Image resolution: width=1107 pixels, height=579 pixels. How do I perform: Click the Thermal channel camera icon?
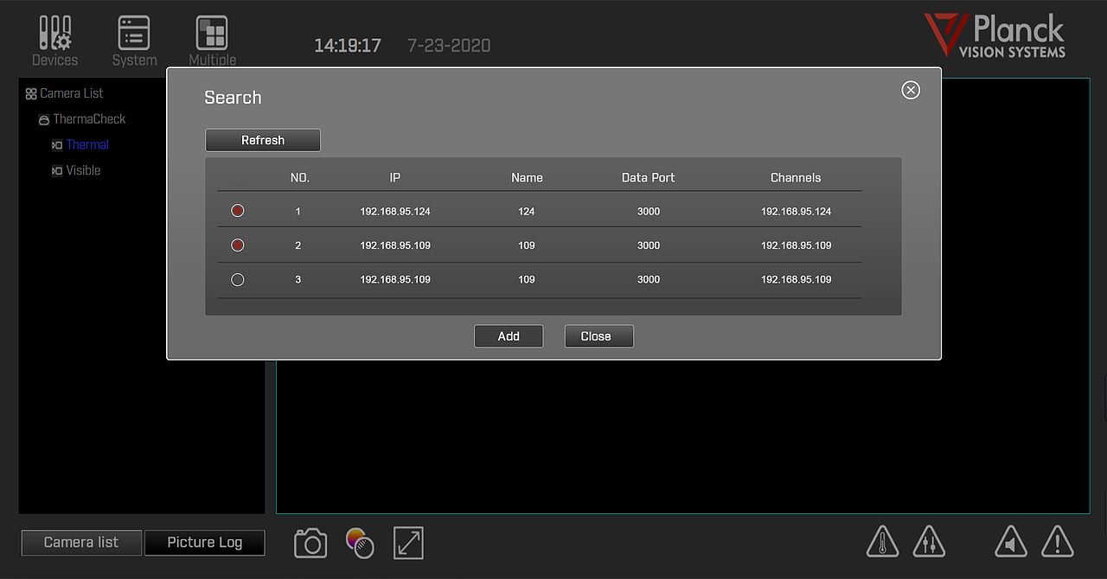pos(57,145)
